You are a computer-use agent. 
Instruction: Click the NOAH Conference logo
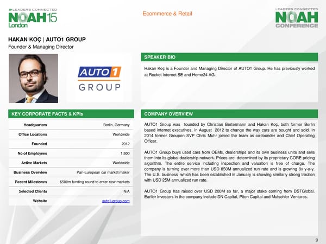click(297, 18)
